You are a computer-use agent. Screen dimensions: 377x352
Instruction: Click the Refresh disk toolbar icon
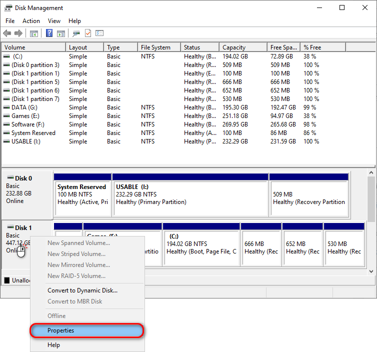point(76,33)
